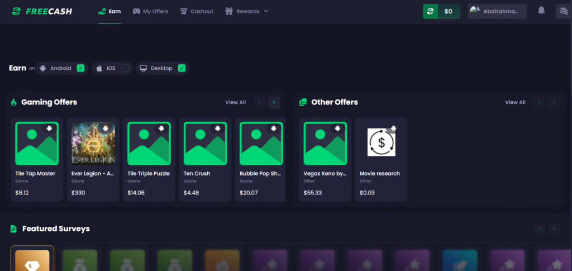Open the chat panel icon
Screen dimensions: 572x271
(564, 11)
